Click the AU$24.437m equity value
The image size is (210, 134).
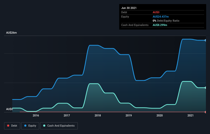coord(161,17)
